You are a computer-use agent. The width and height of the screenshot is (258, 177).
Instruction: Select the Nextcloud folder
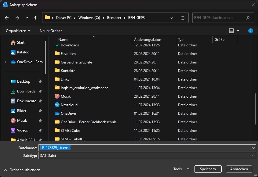pyautogui.click(x=66, y=105)
